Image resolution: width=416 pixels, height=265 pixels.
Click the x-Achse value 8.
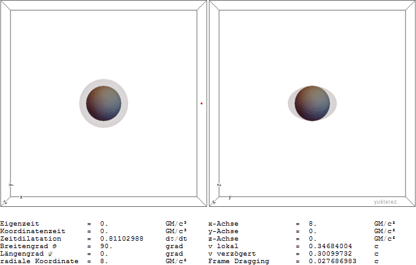(311, 223)
